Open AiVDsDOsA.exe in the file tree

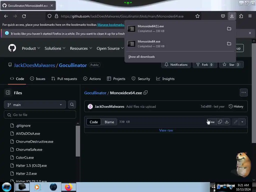click(28, 133)
